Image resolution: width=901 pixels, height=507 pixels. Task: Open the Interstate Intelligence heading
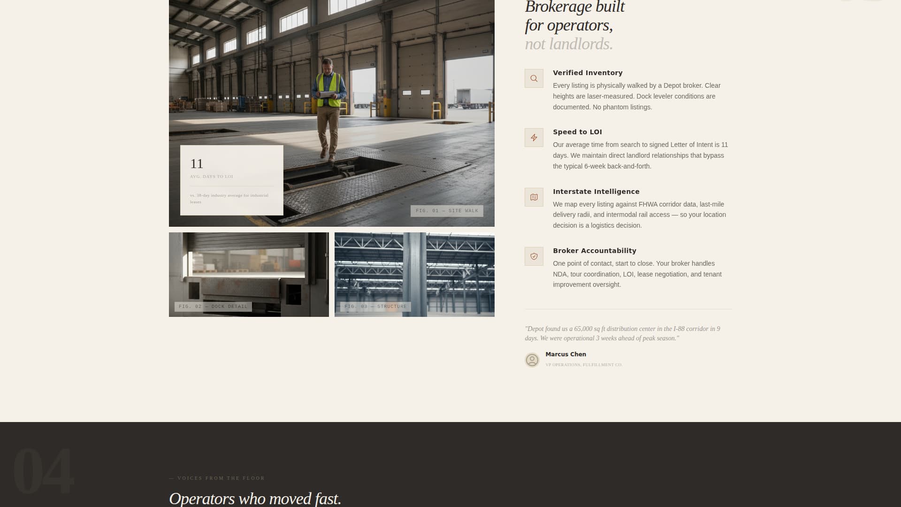click(596, 192)
